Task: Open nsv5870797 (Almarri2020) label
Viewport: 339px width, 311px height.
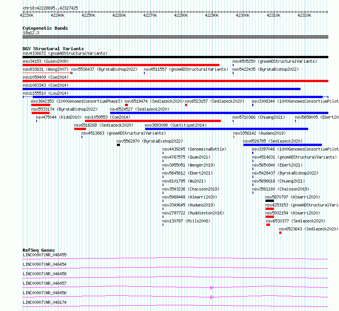Action: tap(293, 197)
